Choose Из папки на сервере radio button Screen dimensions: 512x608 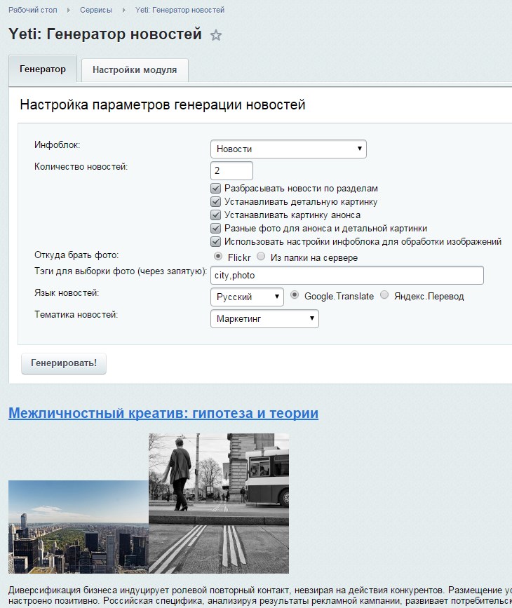(x=261, y=257)
